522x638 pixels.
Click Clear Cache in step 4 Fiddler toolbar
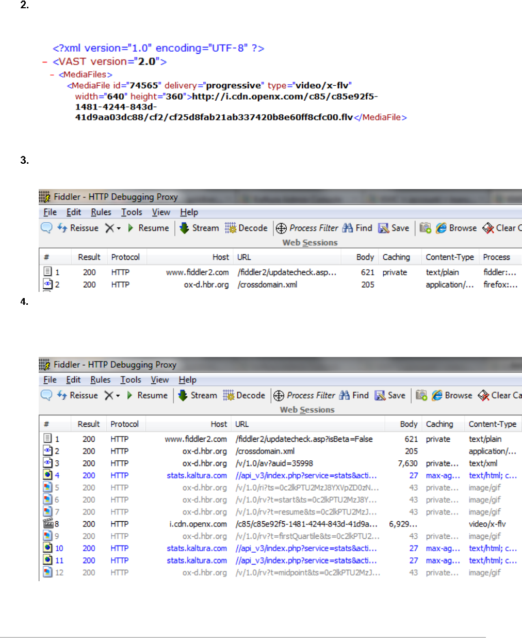tap(499, 395)
